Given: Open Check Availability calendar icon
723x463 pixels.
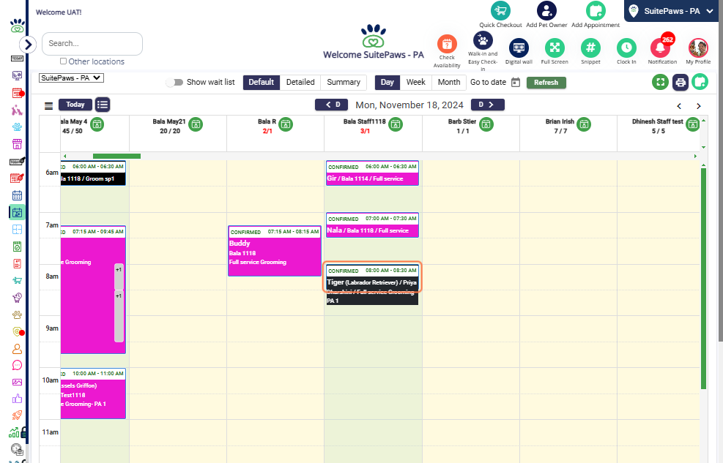Looking at the screenshot, I should (447, 44).
